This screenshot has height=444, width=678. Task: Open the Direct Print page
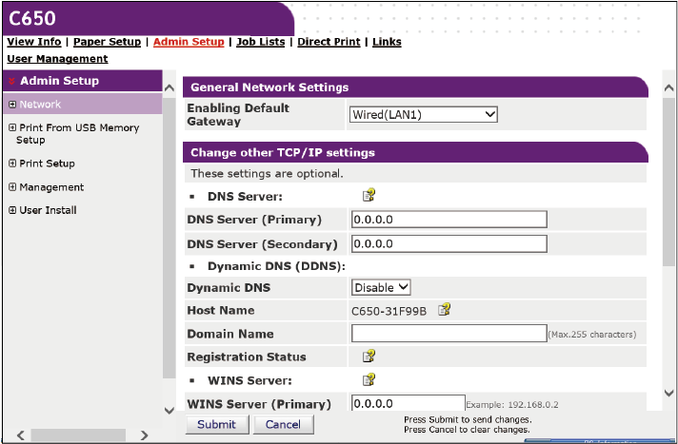click(329, 42)
